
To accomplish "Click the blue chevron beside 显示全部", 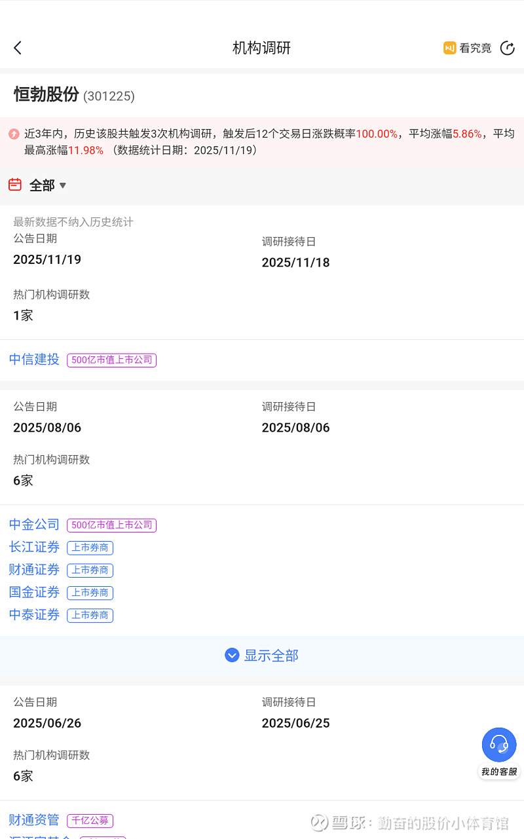I will click(x=232, y=655).
